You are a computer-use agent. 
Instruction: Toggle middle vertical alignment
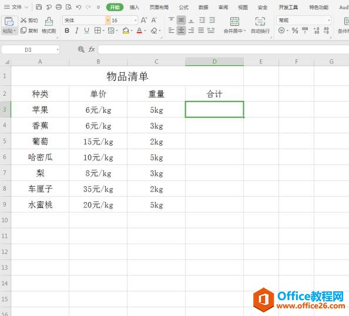(x=181, y=20)
